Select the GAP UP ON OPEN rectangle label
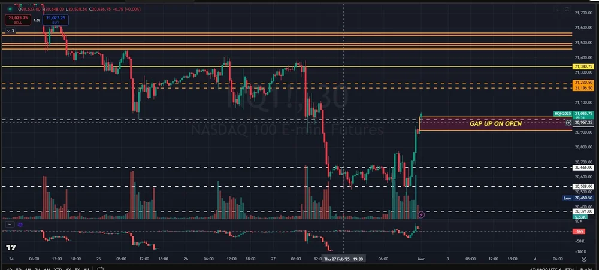Image resolution: width=599 pixels, height=270 pixels. (495, 123)
